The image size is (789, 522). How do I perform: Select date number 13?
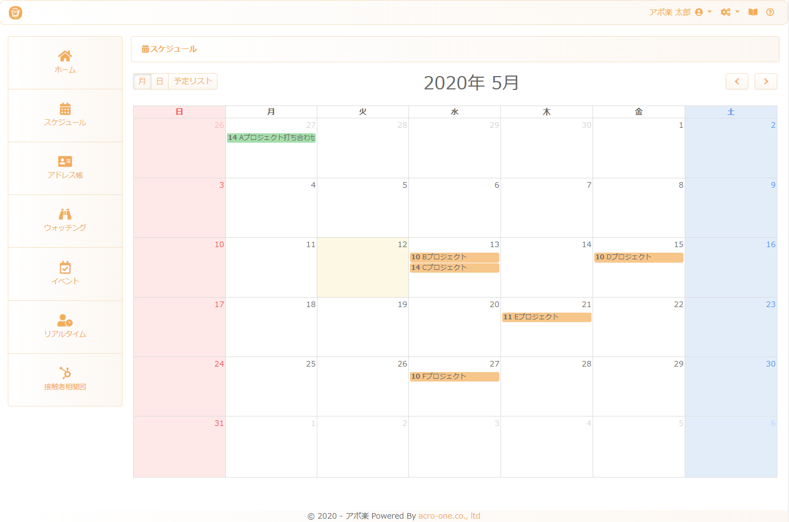tap(494, 244)
